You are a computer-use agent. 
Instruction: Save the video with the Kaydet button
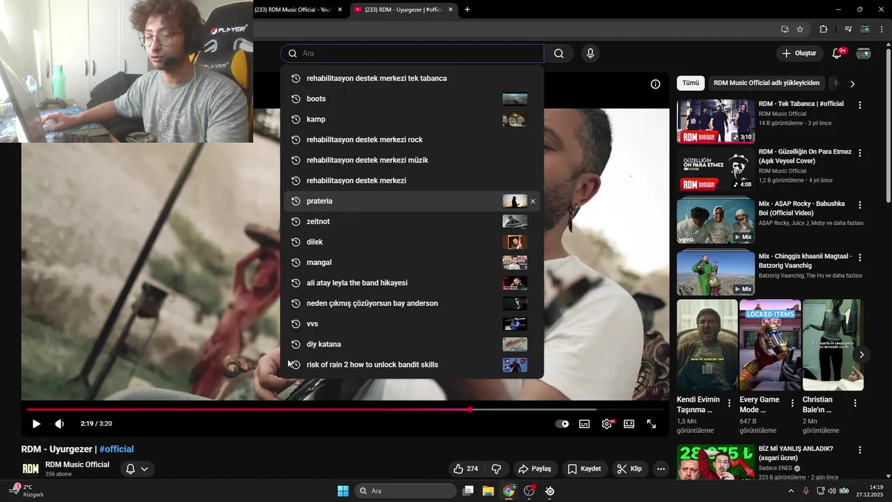tap(584, 469)
